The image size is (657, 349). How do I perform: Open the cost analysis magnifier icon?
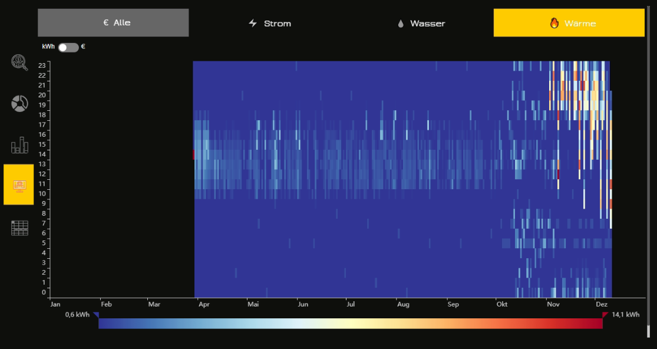tap(19, 62)
